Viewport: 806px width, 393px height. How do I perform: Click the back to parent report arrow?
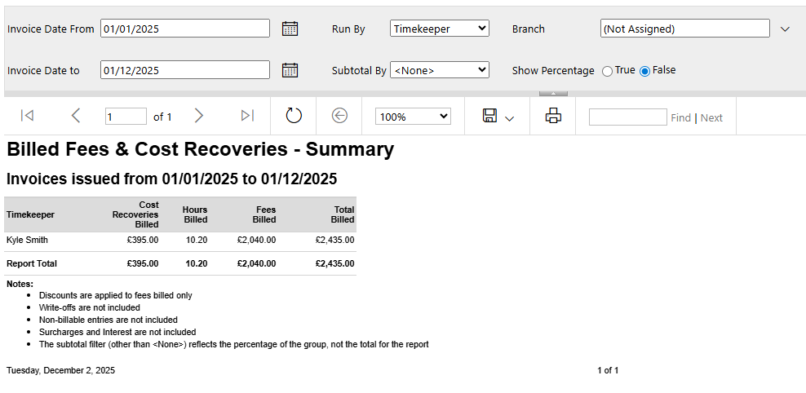[x=340, y=116]
